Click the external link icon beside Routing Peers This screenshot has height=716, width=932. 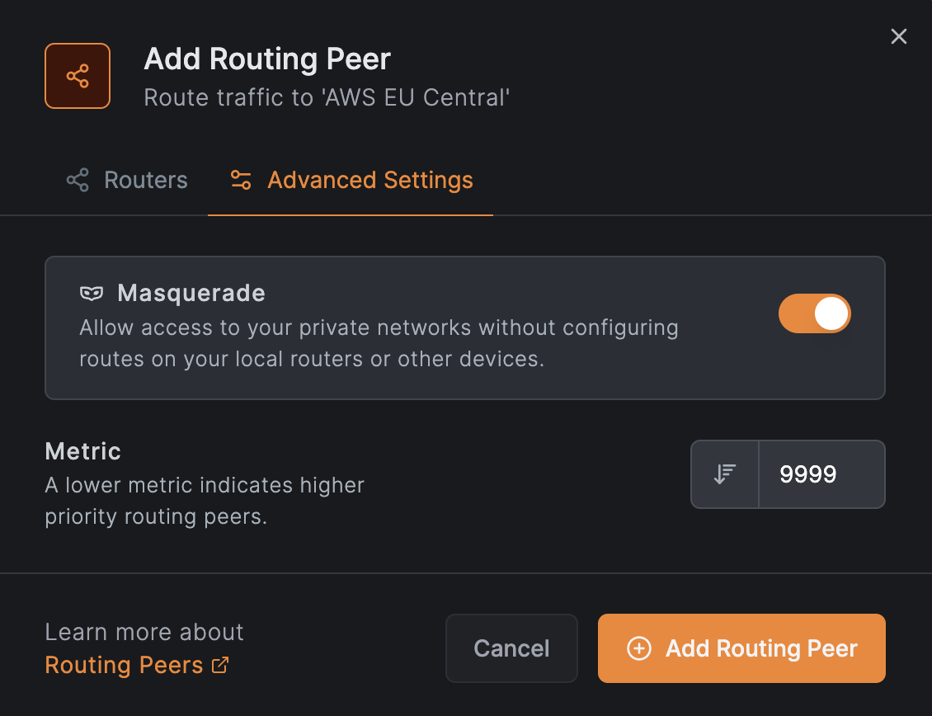pyautogui.click(x=220, y=665)
